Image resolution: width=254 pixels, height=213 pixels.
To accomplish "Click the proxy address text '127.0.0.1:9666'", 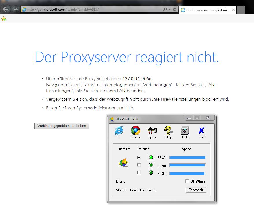I will click(137, 79).
